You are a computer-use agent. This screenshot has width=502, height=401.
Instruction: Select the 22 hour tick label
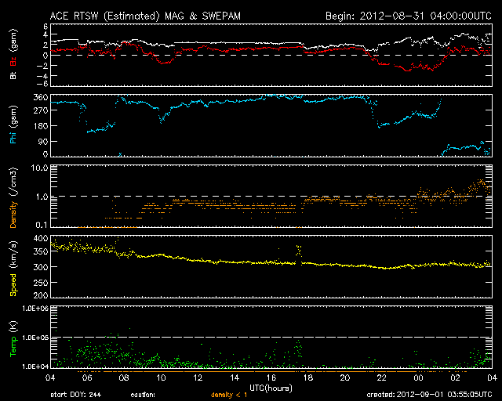coord(382,378)
